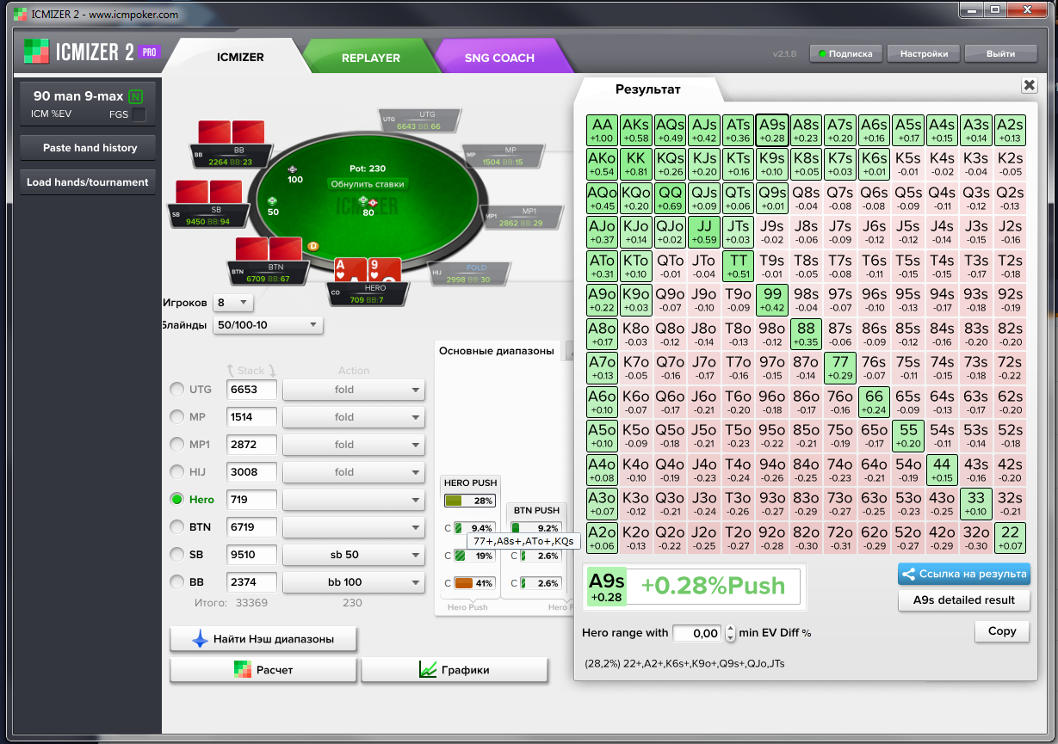Click the orange 41% call range bar
Screen dimensions: 1058x744
(475, 583)
